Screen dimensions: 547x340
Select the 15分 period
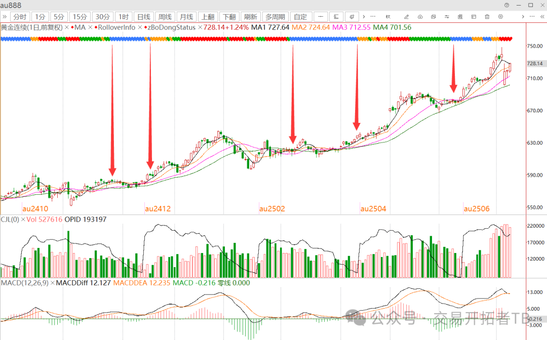tap(80, 17)
